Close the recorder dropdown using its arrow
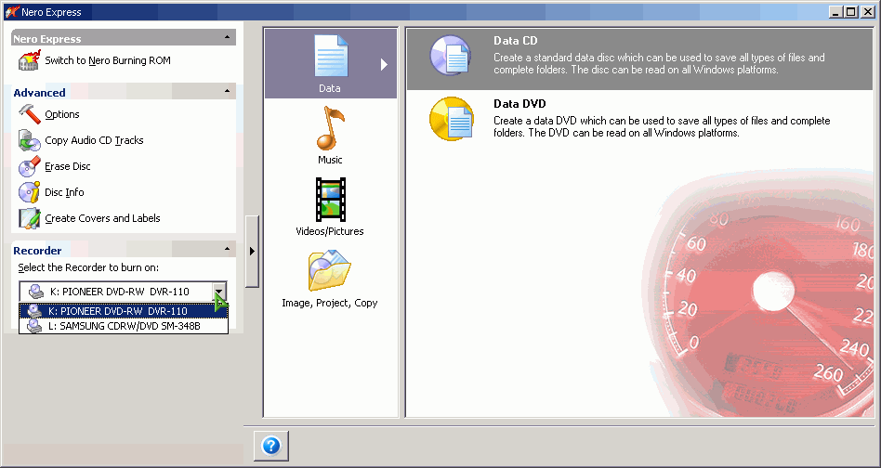Viewport: 881px width, 468px height. click(219, 292)
